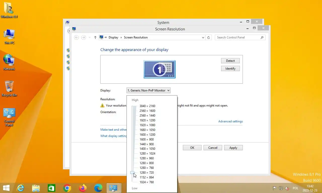Select 1280 × 960 resolution
Image resolution: width=322 pixels, height=193 pixels.
click(147, 158)
